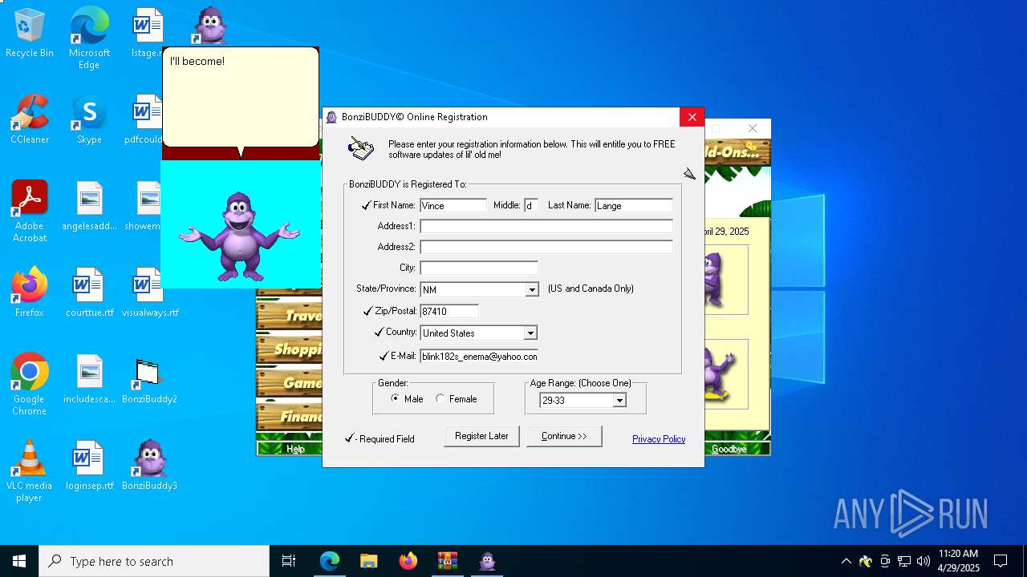Open VLC media player desktop shortcut
Screen dimensions: 1027x577
pyautogui.click(x=30, y=471)
